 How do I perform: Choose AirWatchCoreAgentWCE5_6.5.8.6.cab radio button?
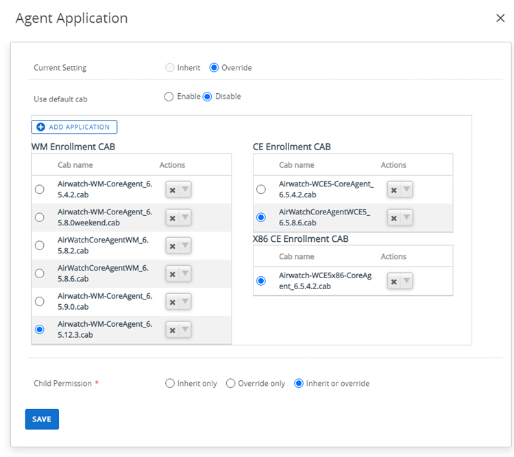pyautogui.click(x=261, y=217)
